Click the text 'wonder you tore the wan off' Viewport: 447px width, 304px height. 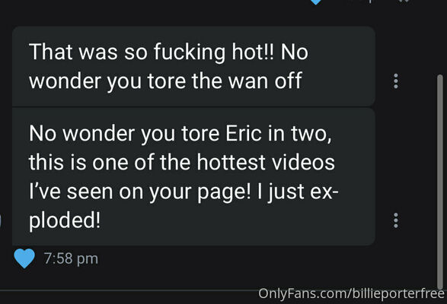165,81
